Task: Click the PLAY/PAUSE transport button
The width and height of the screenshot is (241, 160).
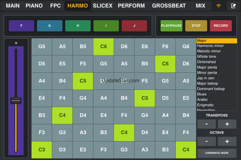Action: coord(171,26)
